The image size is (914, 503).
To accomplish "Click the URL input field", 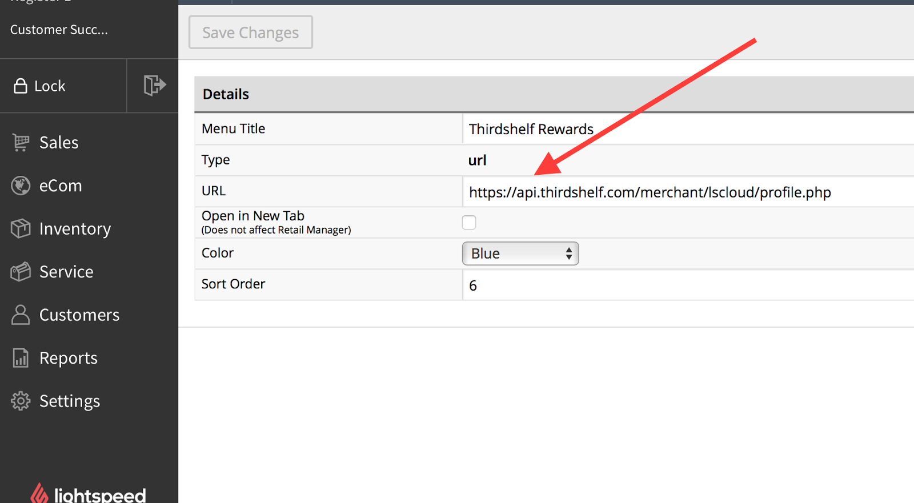I will [x=688, y=192].
